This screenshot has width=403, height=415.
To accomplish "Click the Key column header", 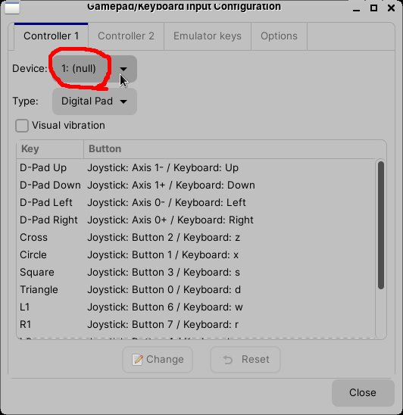I will pyautogui.click(x=50, y=149).
